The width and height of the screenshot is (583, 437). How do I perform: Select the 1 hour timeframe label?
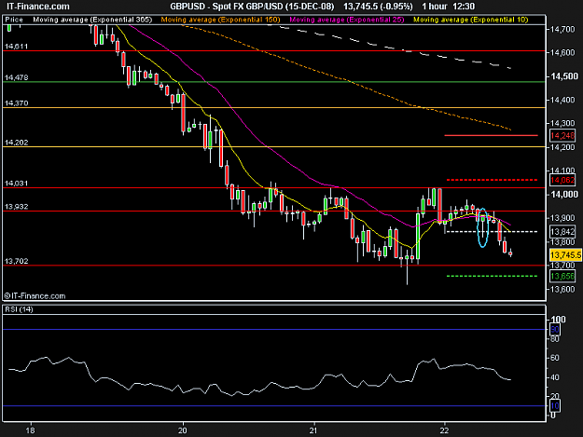click(435, 7)
